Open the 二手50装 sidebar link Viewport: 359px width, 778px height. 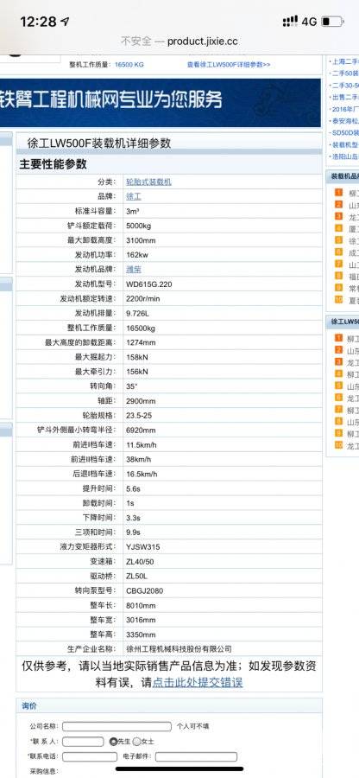point(344,73)
